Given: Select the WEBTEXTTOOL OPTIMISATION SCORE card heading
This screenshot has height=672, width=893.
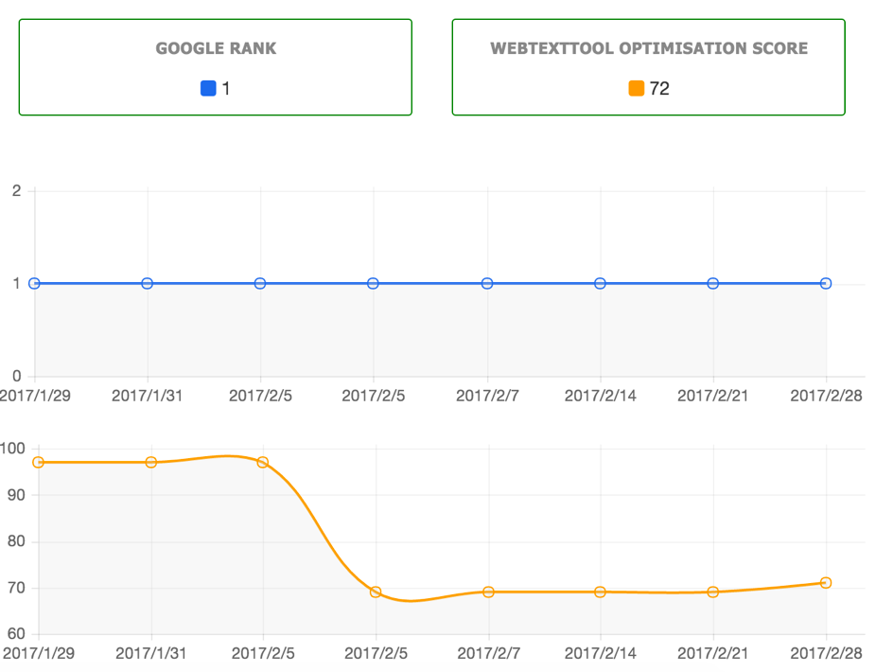Looking at the screenshot, I should point(649,48).
